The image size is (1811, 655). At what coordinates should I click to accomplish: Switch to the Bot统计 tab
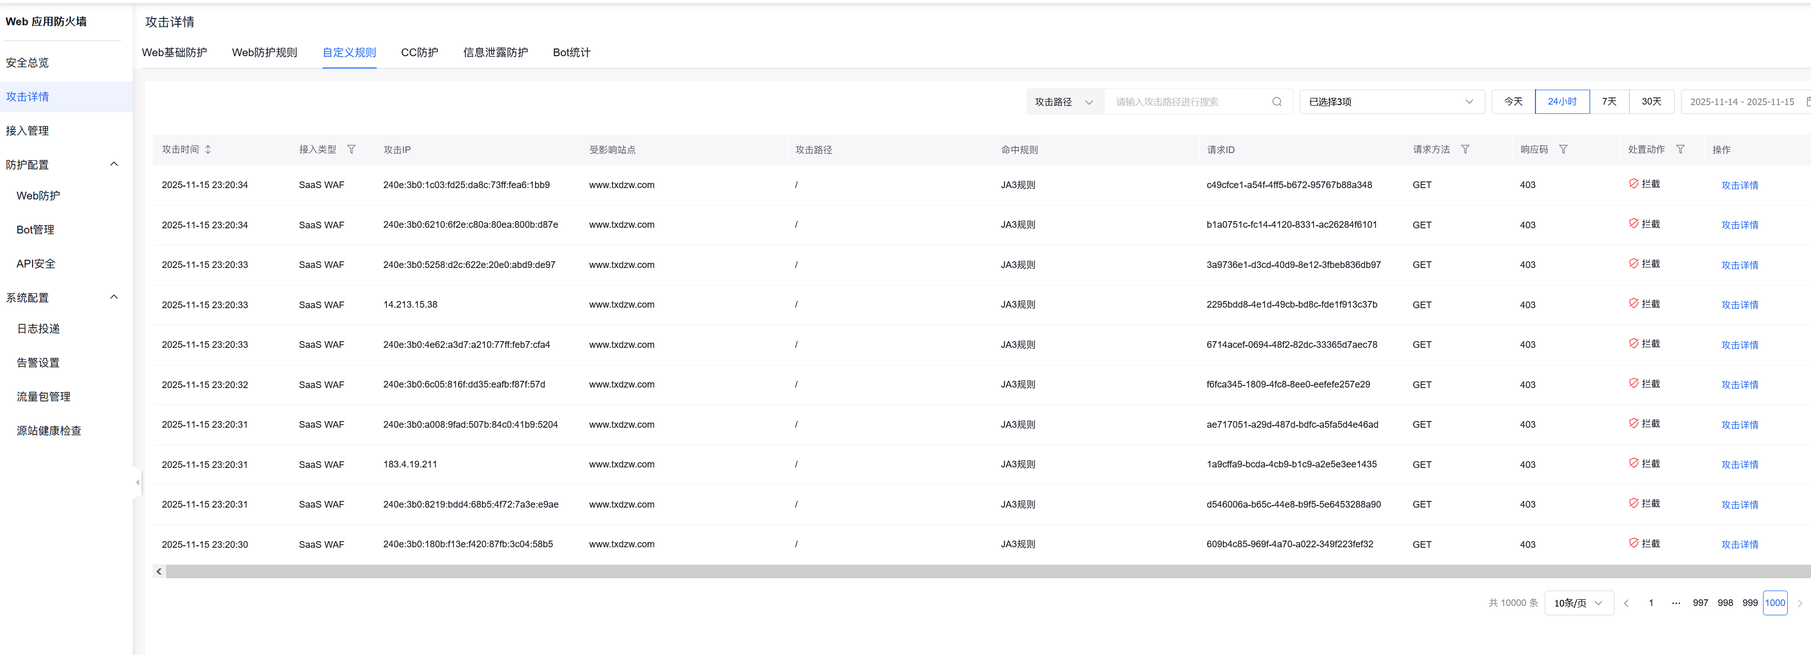(x=571, y=52)
